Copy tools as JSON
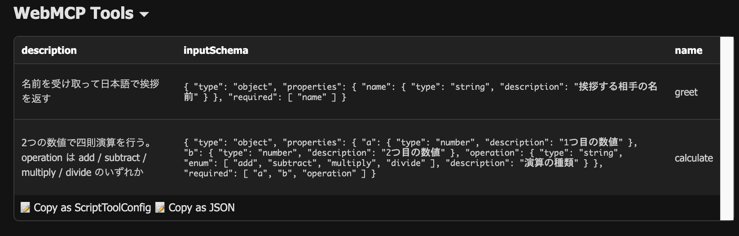Screen dimensions: 739x236 [201, 207]
